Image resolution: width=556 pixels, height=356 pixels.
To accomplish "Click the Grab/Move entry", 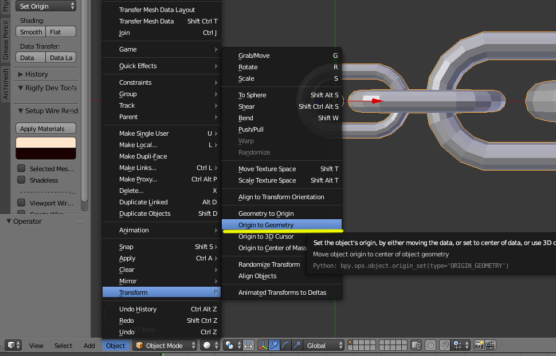I will (281, 56).
